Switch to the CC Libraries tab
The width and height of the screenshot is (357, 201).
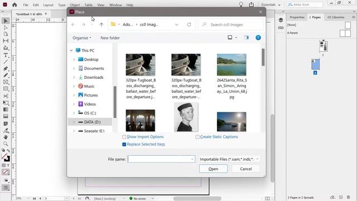point(336,17)
